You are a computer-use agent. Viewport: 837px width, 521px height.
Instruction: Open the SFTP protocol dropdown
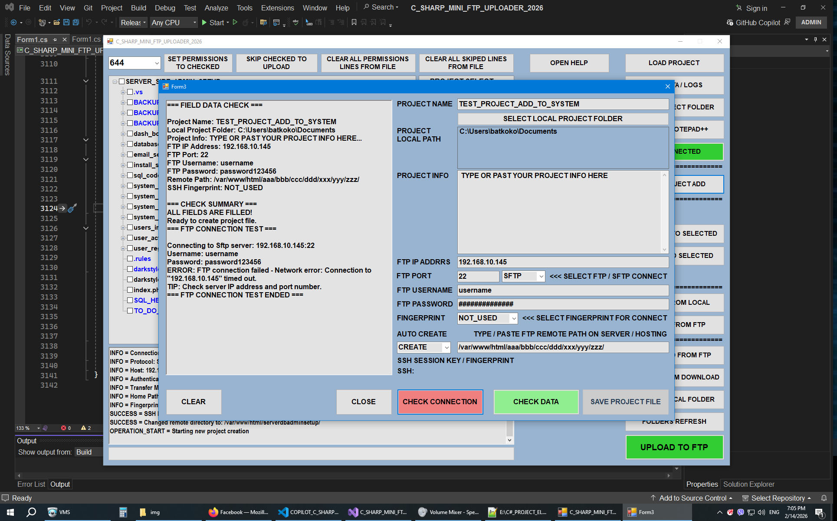523,276
